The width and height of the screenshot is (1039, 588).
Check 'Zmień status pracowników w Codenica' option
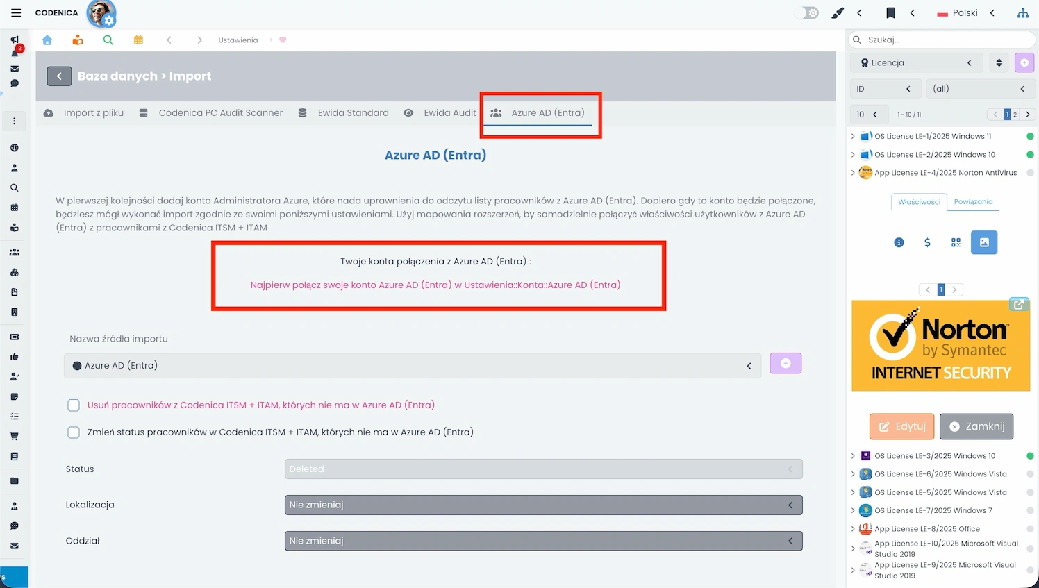point(74,432)
